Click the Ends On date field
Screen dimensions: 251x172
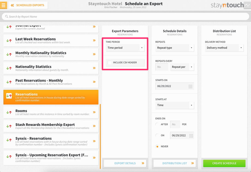coord(182,135)
